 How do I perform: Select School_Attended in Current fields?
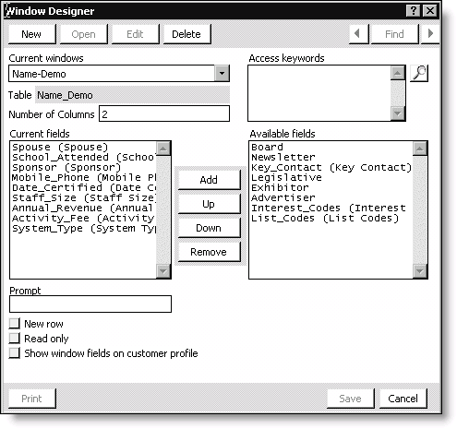pos(83,157)
